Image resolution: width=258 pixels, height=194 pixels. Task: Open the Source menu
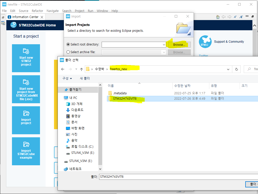[x=23, y=11]
